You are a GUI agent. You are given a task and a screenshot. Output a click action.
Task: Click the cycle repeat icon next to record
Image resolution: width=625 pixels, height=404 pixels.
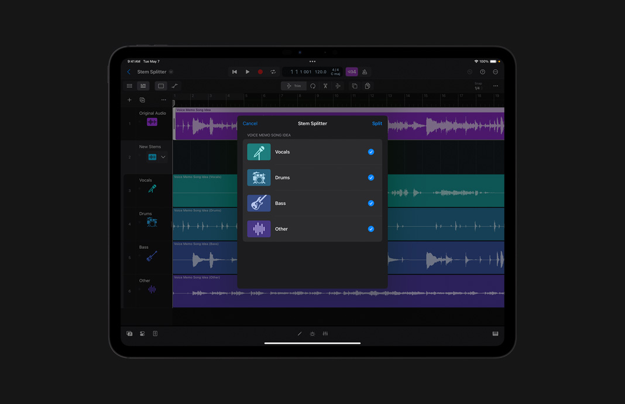[x=273, y=71]
